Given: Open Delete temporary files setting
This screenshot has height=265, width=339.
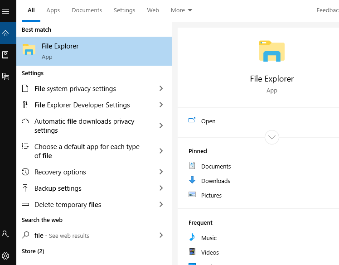Looking at the screenshot, I should [x=68, y=205].
